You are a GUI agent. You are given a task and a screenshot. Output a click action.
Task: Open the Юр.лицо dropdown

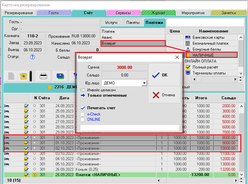tap(144, 83)
